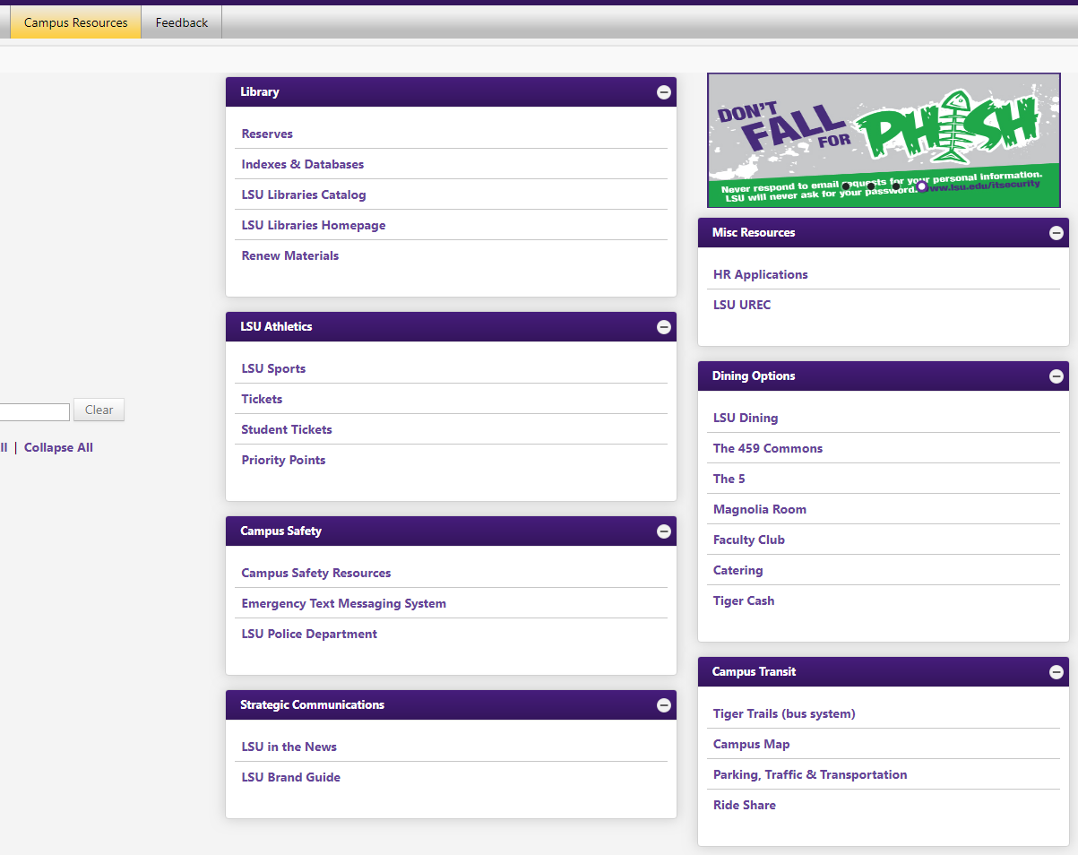Open the Campus Resources tab

click(x=76, y=22)
